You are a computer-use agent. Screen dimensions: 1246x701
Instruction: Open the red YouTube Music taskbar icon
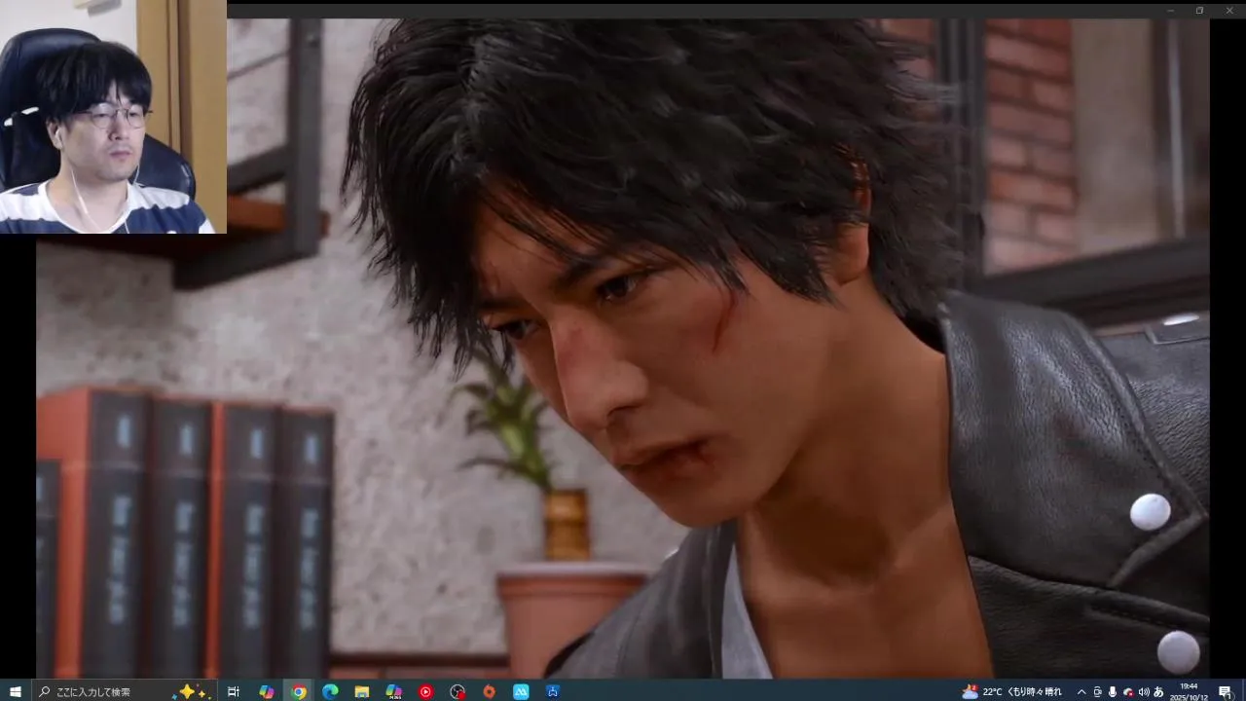point(425,691)
